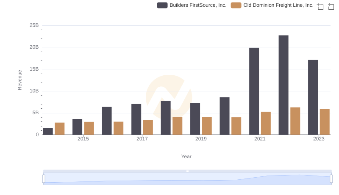Click the orange Old Dominion legend swatch
Image resolution: width=339 pixels, height=195 pixels.
(236, 5)
